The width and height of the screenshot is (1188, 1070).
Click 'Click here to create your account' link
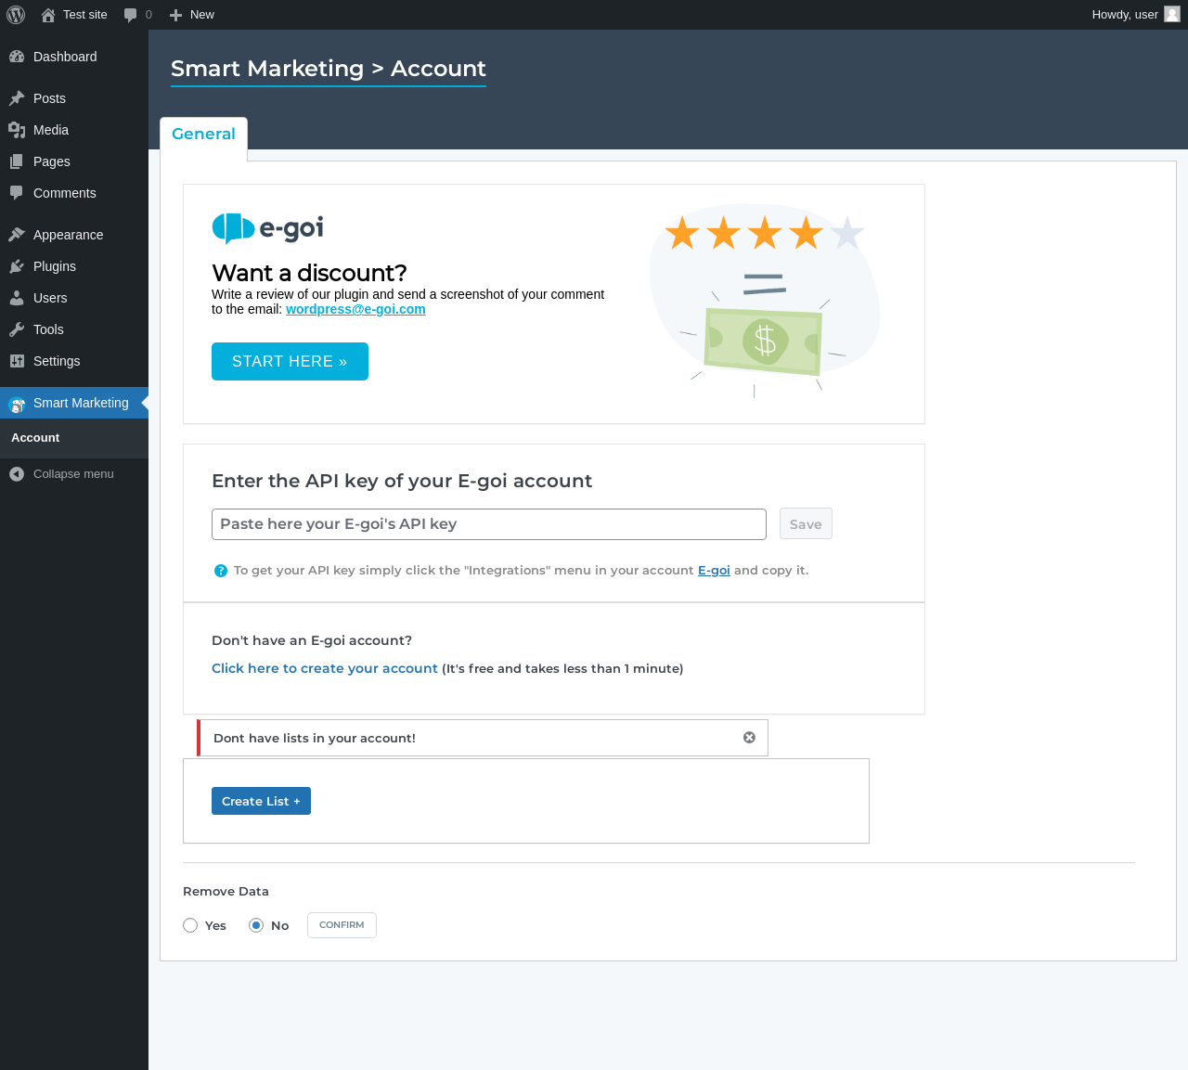pyautogui.click(x=325, y=668)
